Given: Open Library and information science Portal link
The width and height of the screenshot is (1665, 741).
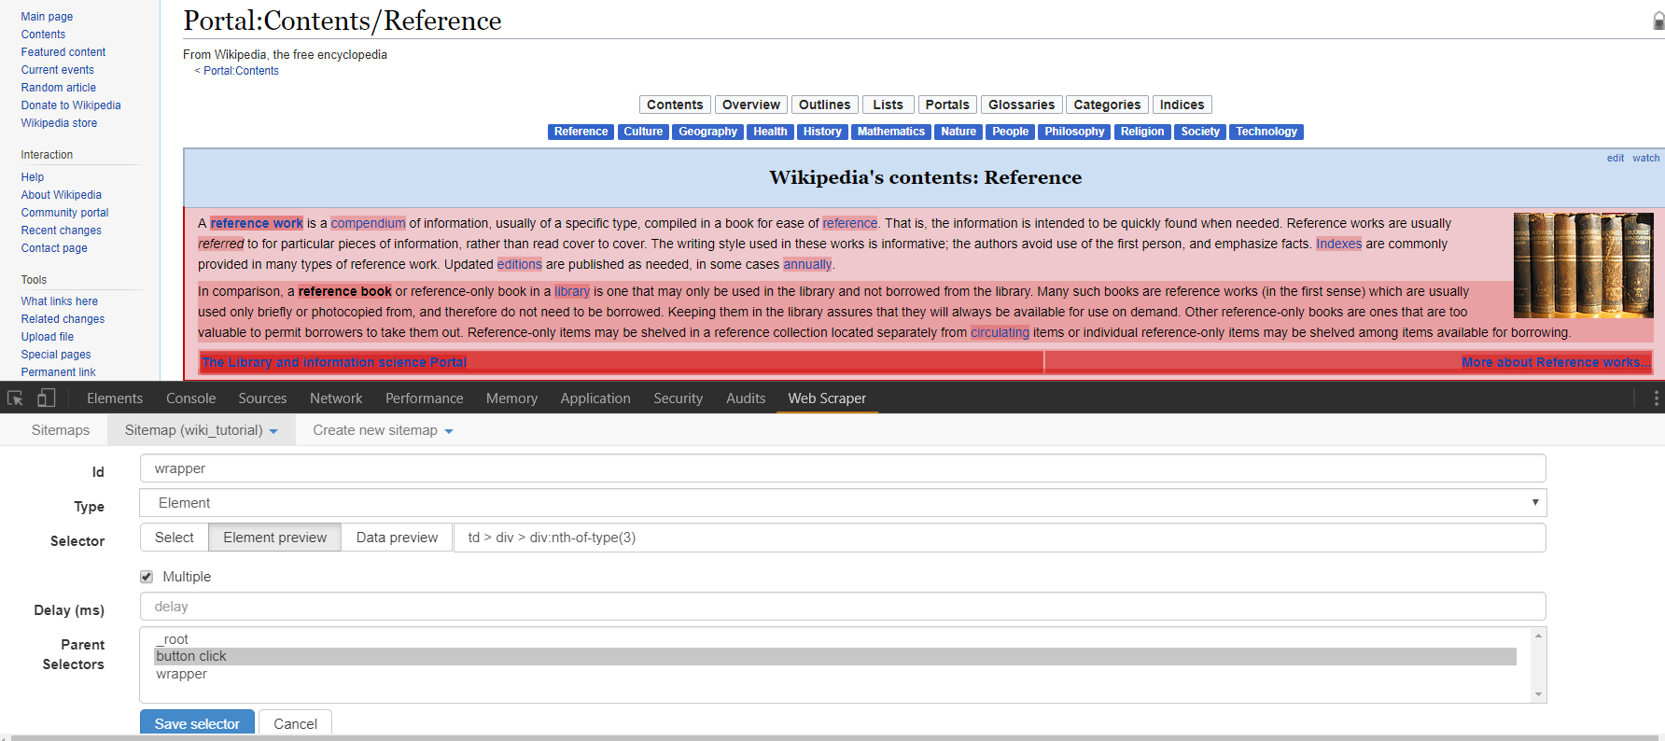Looking at the screenshot, I should point(334,362).
